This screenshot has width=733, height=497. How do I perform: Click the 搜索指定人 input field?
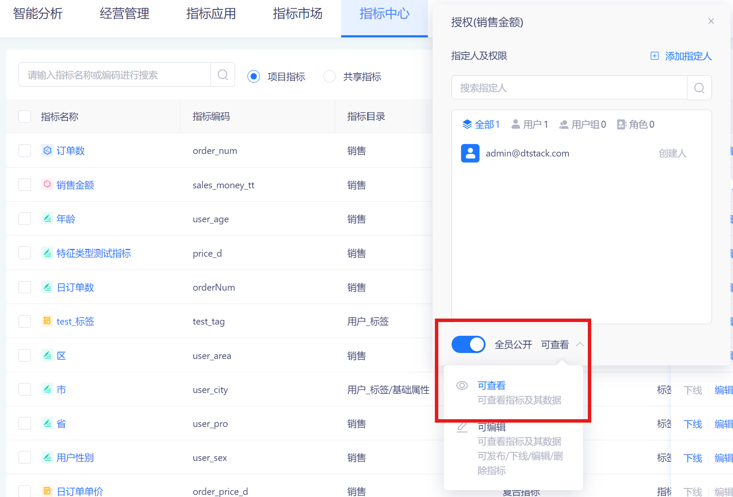coord(569,88)
